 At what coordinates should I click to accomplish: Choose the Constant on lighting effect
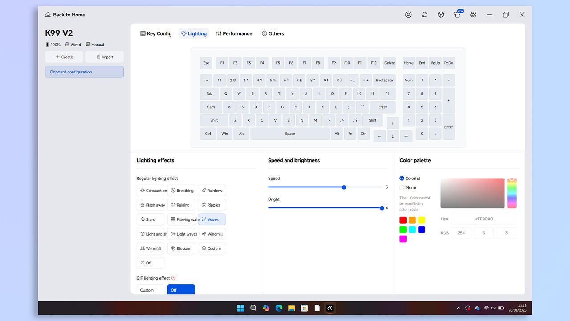coord(151,191)
